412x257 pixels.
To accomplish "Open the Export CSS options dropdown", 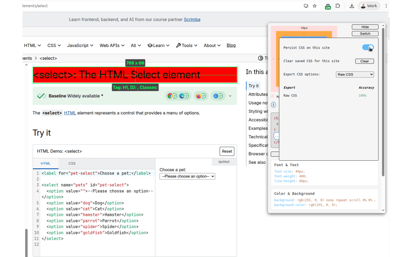I will click(355, 74).
